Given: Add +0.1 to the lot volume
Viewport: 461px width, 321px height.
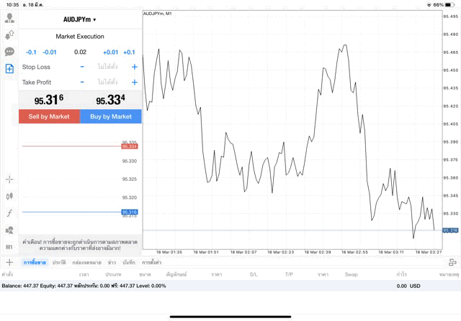Looking at the screenshot, I should pyautogui.click(x=129, y=52).
